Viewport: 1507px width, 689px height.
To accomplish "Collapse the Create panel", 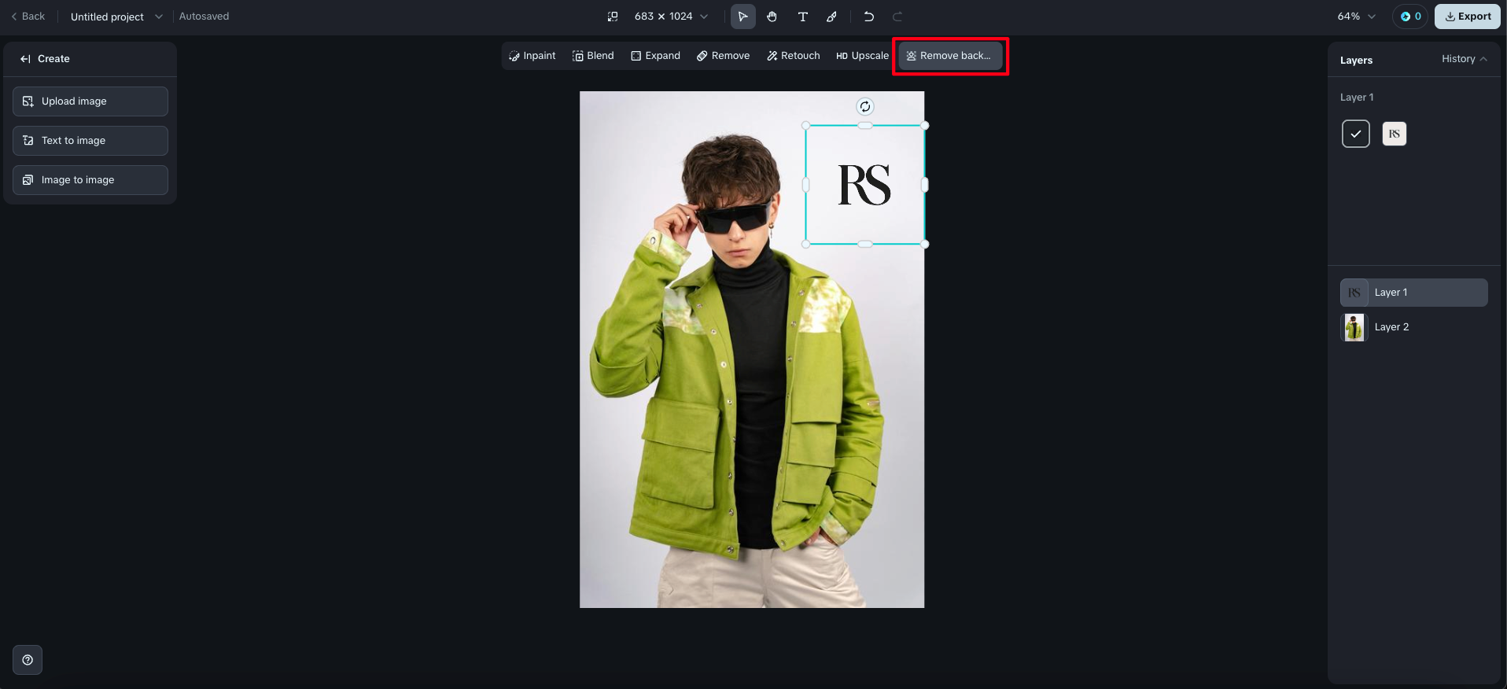I will tap(25, 59).
